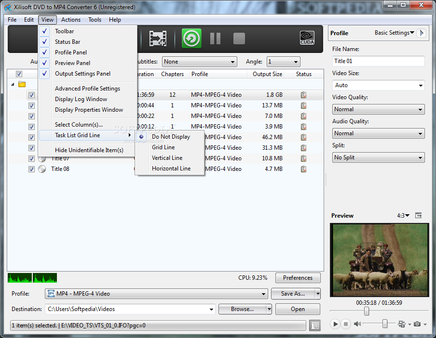This screenshot has height=338, width=436.
Task: Click the disc icon beside Title 08
Action: pyautogui.click(x=42, y=169)
